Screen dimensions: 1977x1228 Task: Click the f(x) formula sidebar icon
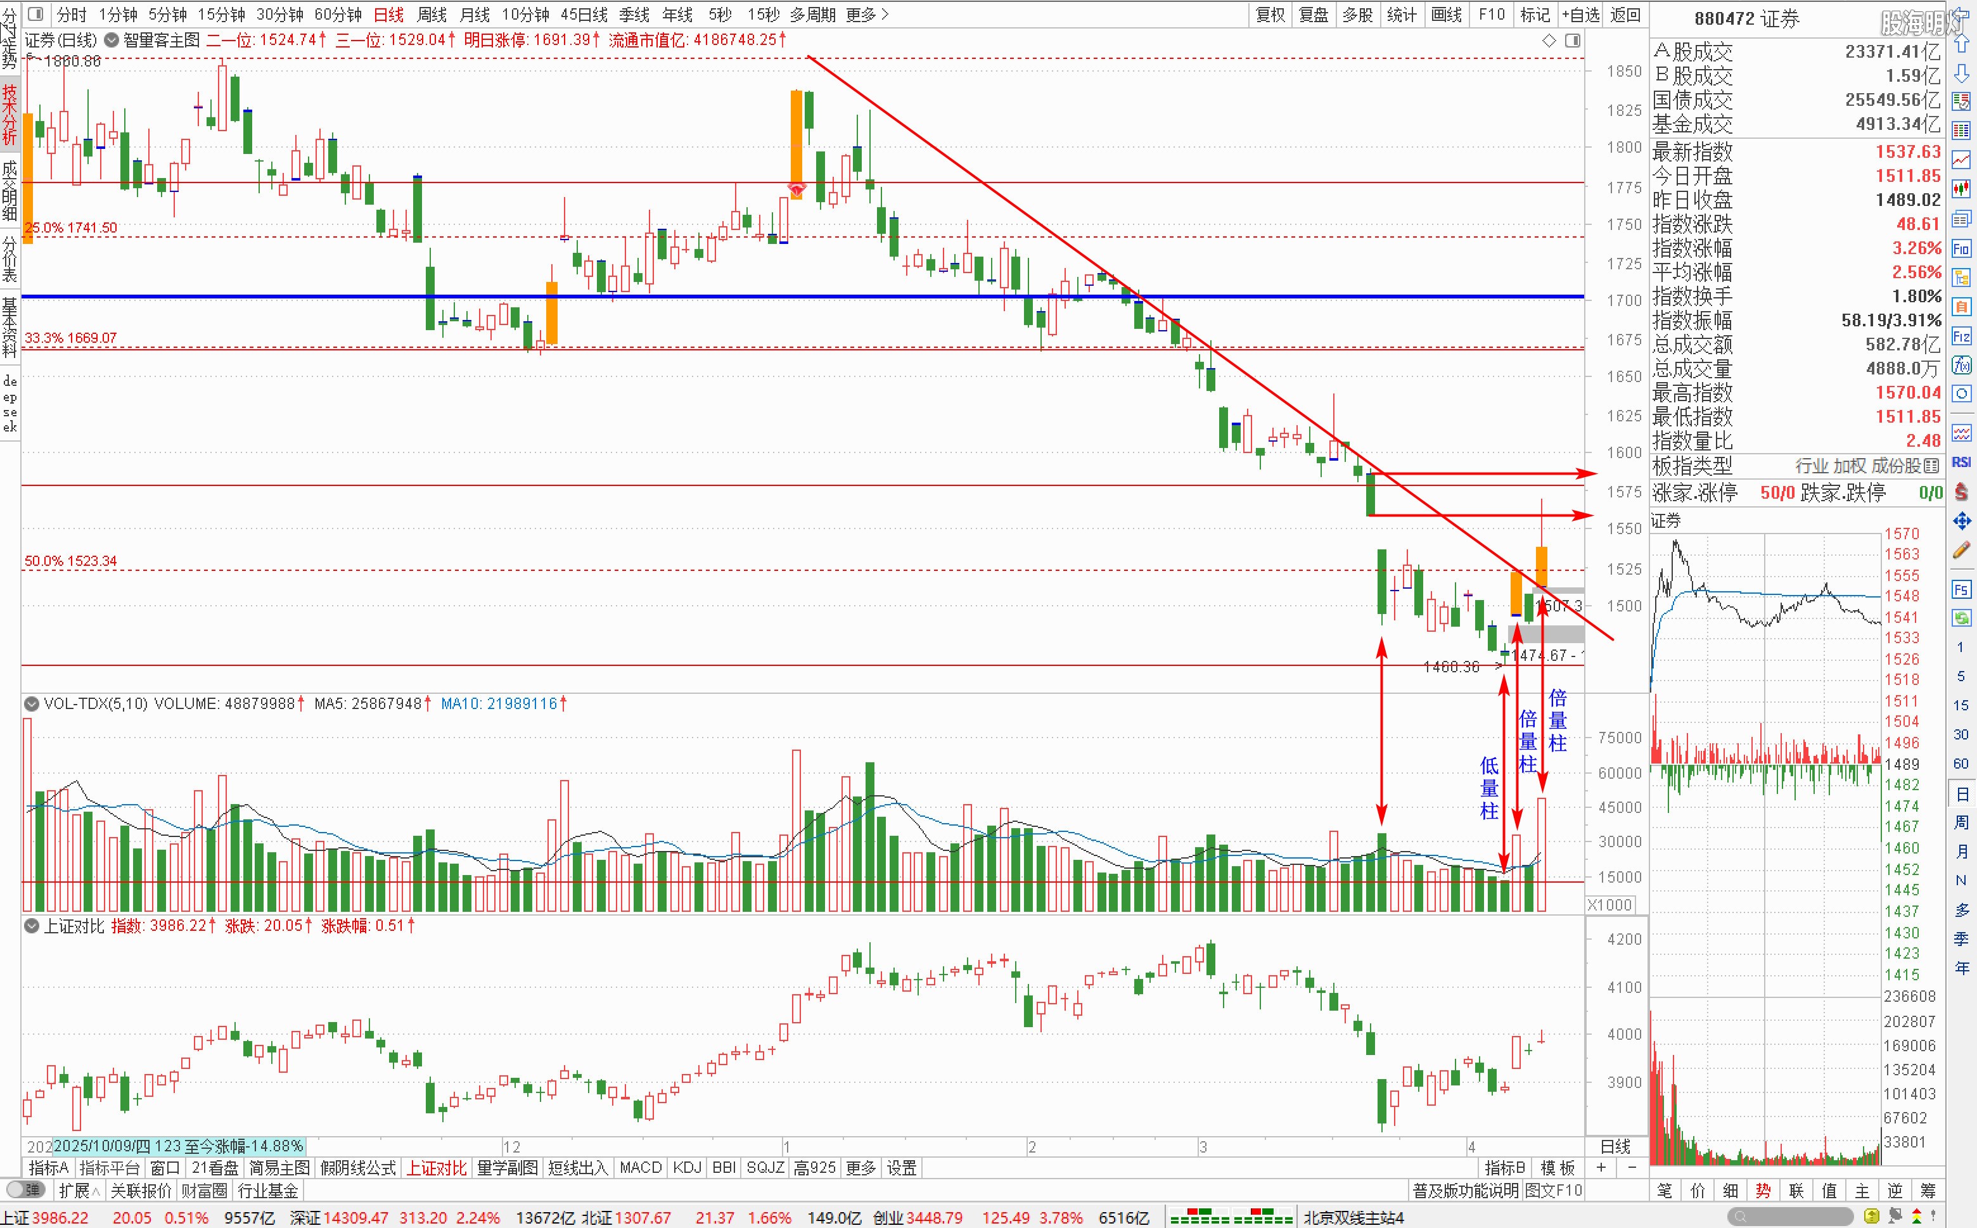click(1962, 366)
